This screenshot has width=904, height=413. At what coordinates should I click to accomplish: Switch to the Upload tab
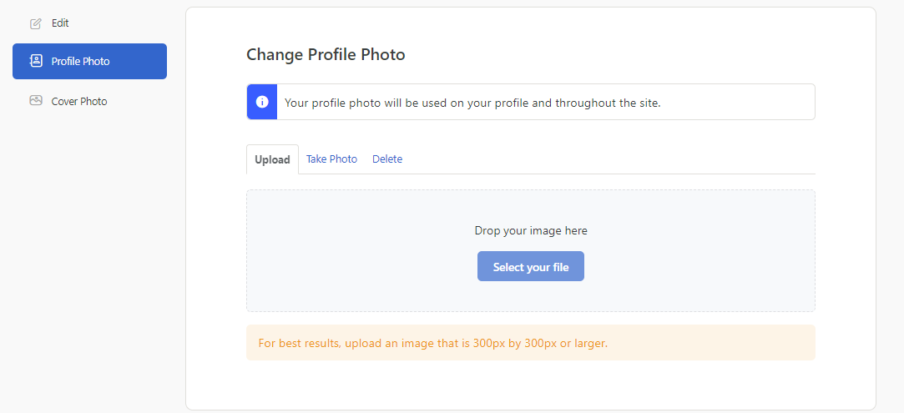coord(272,159)
